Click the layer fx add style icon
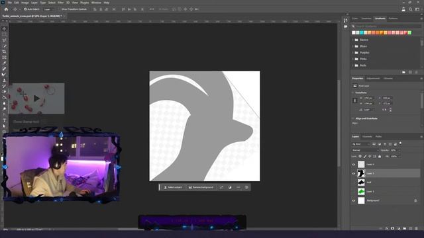Screen dimensions: 424x238 pyautogui.click(x=387, y=229)
